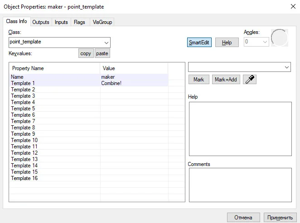Pick an entity with the eyedropper tool

point(250,80)
